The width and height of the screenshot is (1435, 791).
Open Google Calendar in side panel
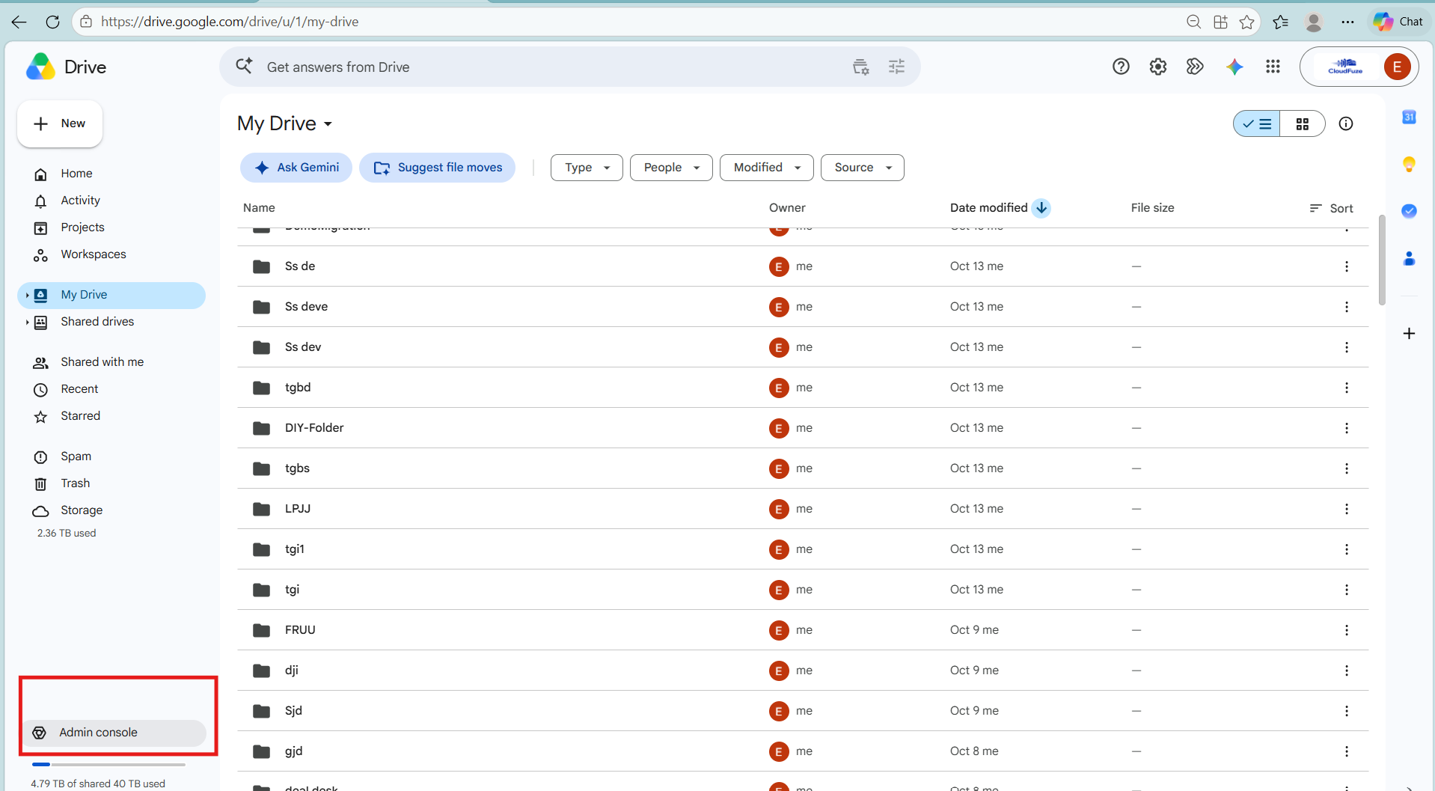click(x=1409, y=117)
